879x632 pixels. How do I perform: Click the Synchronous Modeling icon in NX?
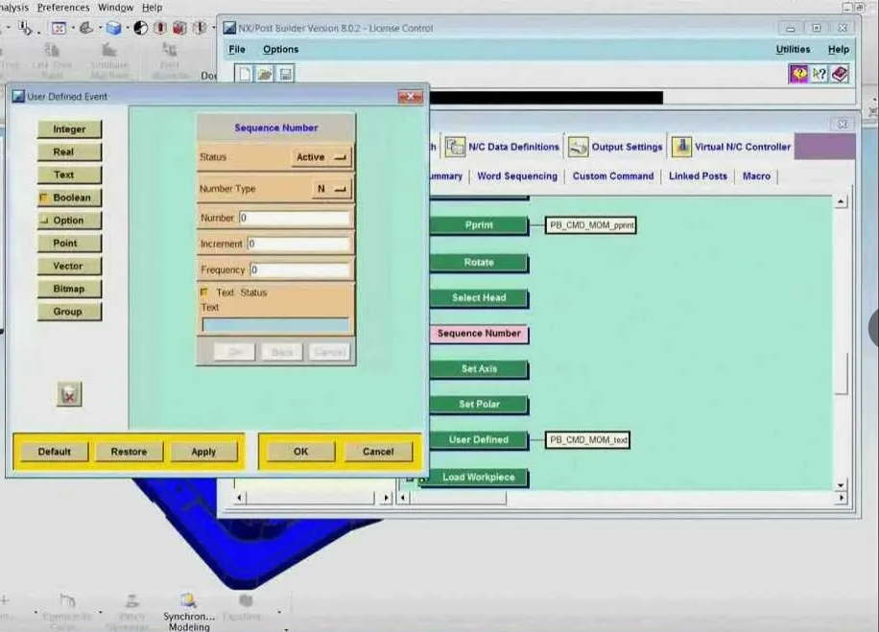[x=188, y=600]
